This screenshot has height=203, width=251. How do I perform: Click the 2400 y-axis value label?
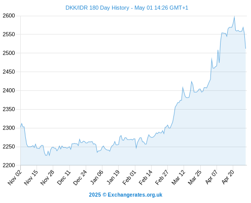pyautogui.click(x=9, y=90)
